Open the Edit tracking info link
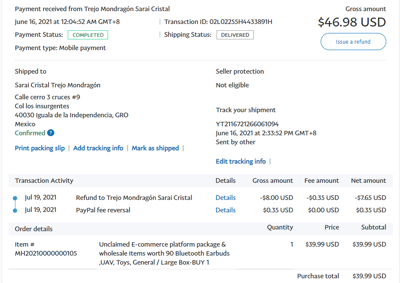 [x=241, y=161]
